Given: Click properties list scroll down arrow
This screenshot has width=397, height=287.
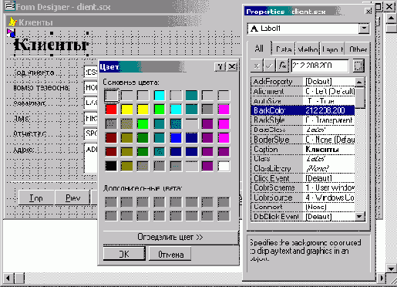Looking at the screenshot, I should tap(360, 217).
